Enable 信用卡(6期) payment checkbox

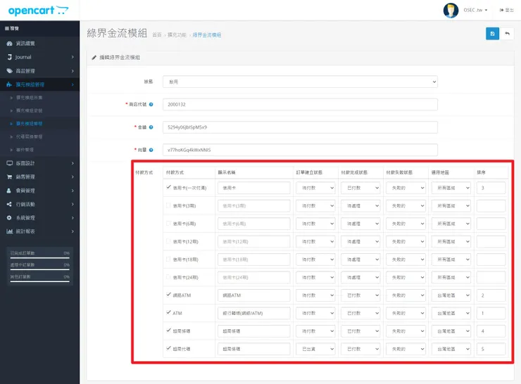click(168, 224)
